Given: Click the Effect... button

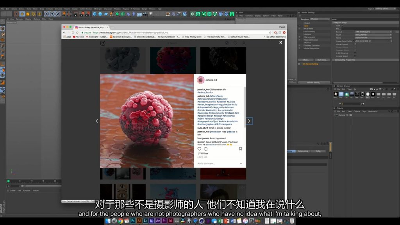Looking at the screenshot, I should click(x=305, y=60).
